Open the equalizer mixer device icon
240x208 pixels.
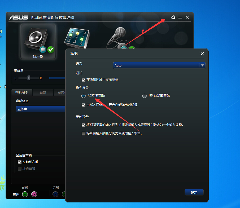pos(77,38)
